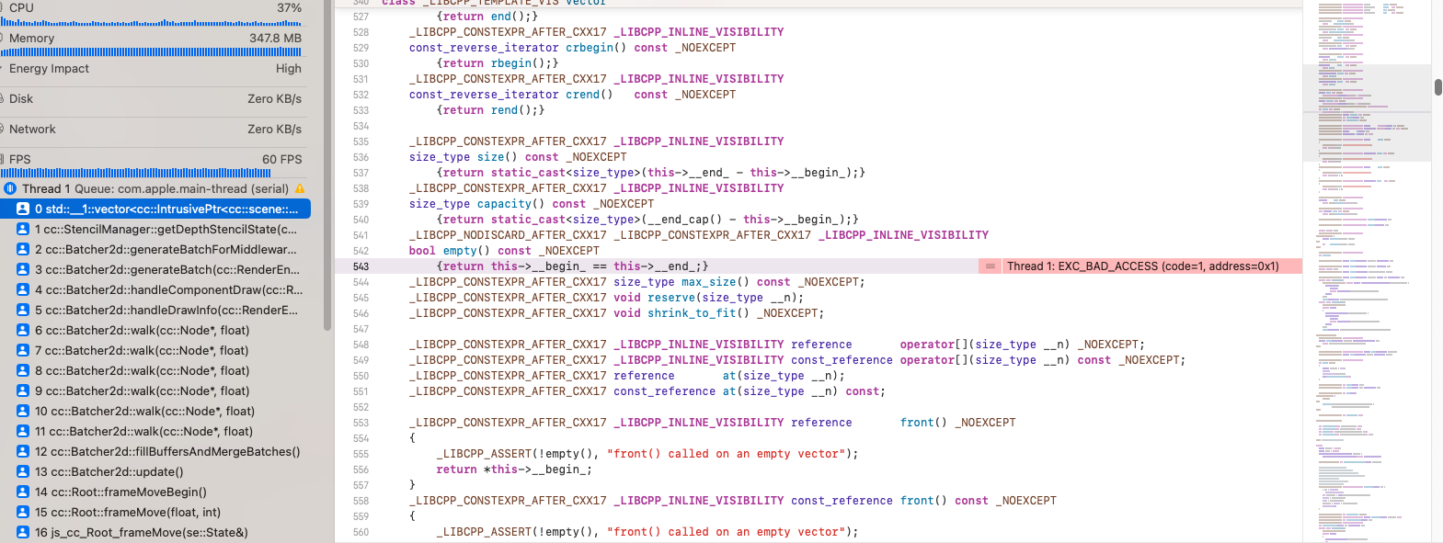Click the '37%' CPU value
The width and height of the screenshot is (1443, 543).
[289, 7]
